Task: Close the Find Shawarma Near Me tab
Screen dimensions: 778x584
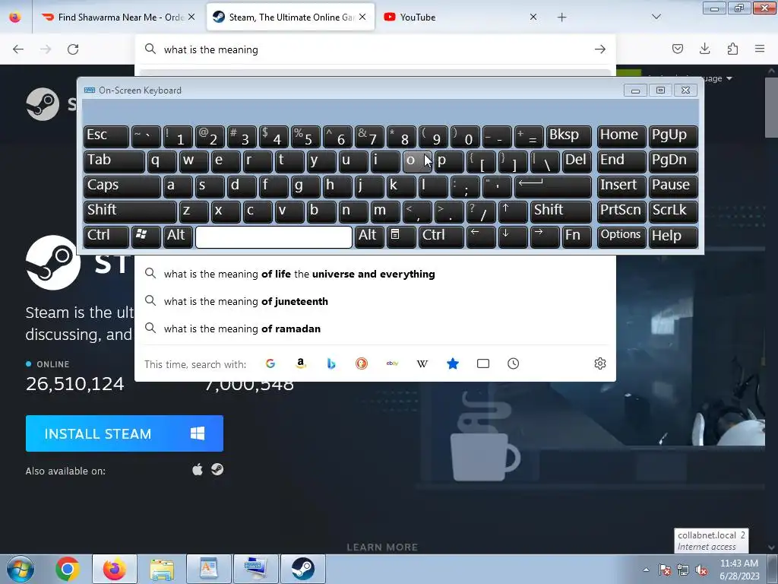Action: pyautogui.click(x=191, y=17)
